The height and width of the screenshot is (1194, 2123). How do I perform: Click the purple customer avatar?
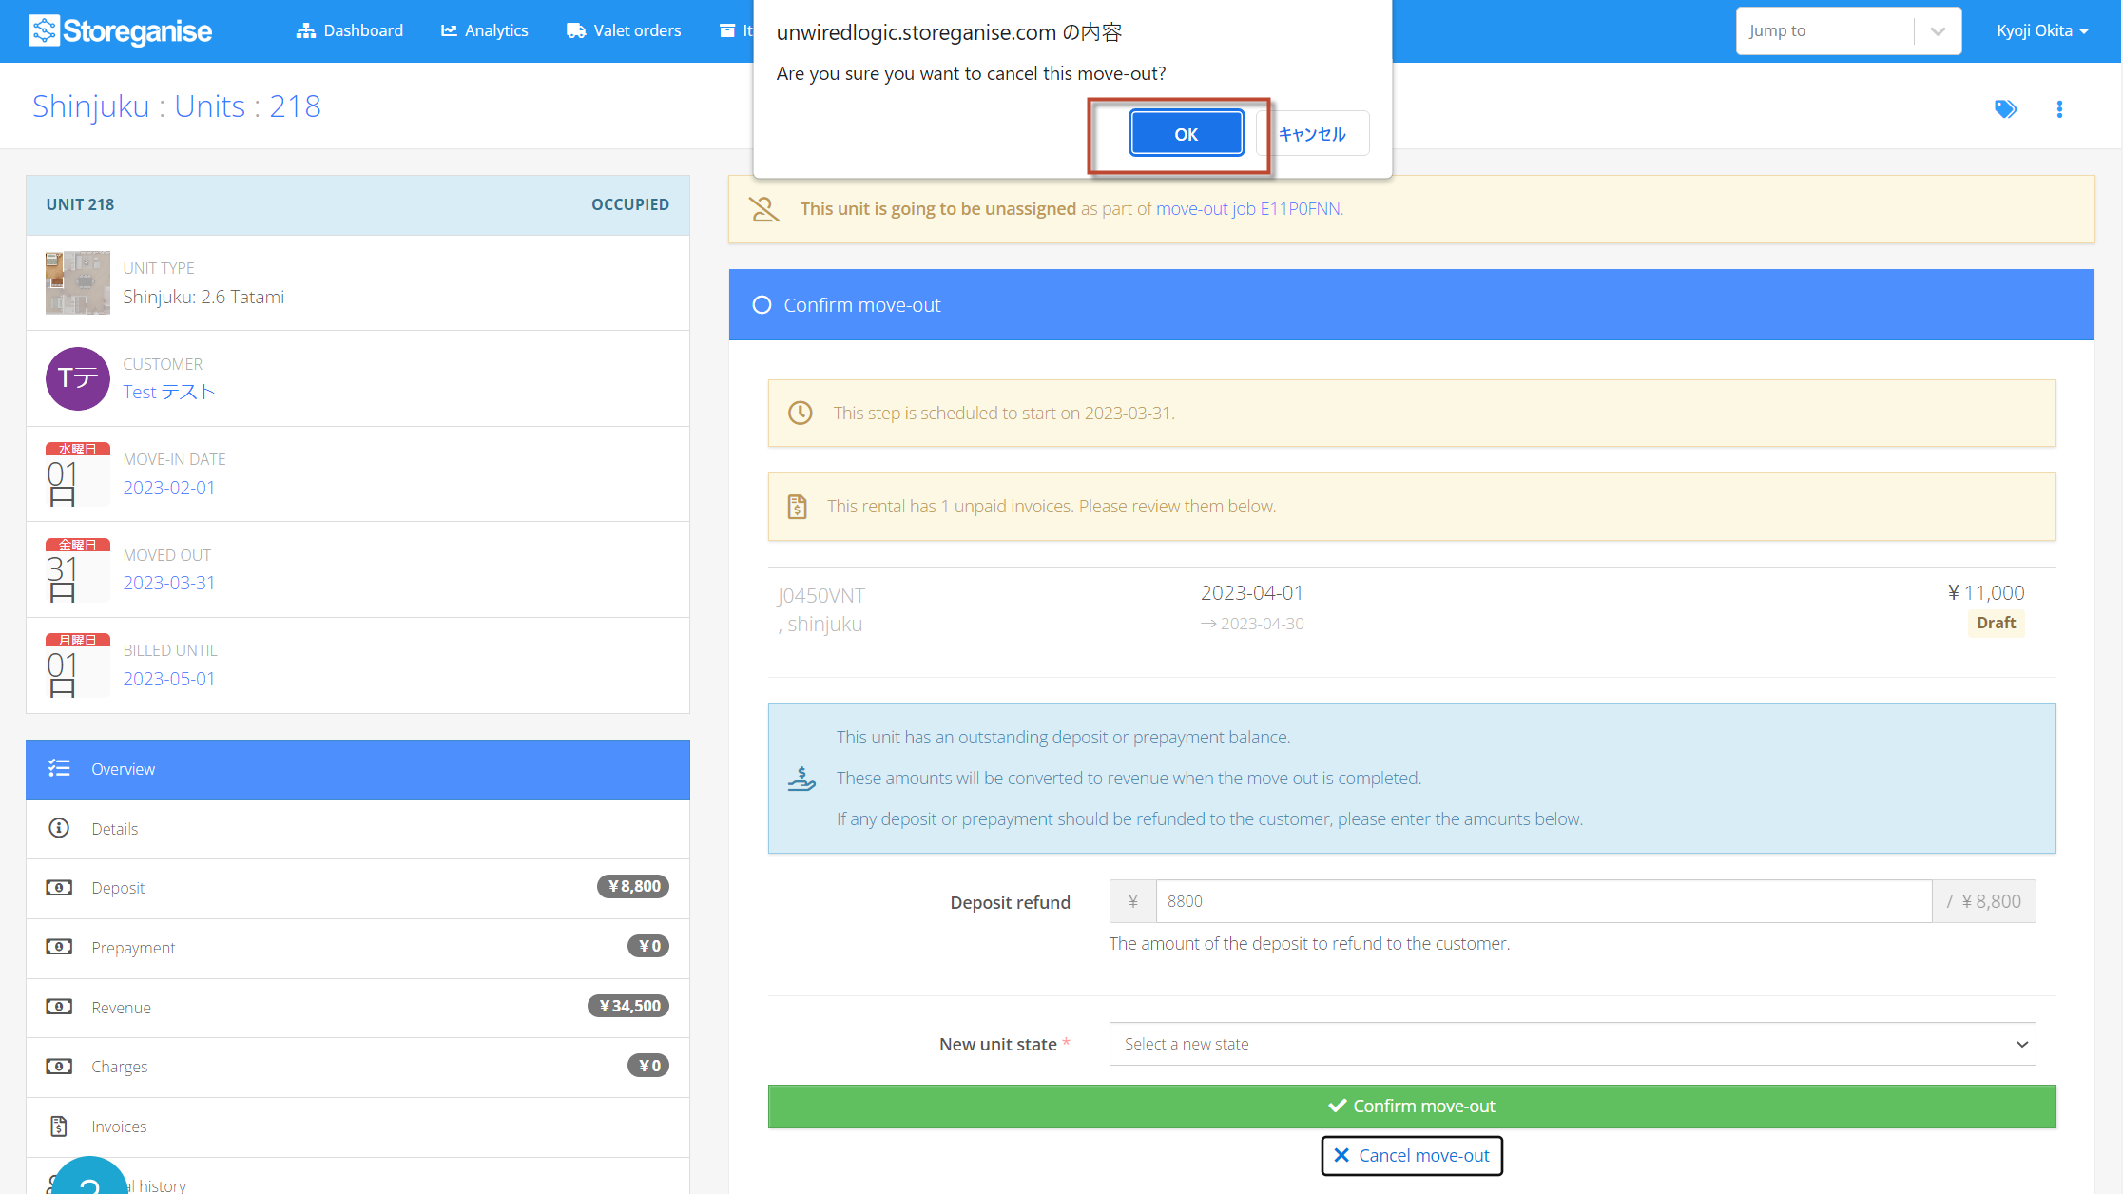78,378
